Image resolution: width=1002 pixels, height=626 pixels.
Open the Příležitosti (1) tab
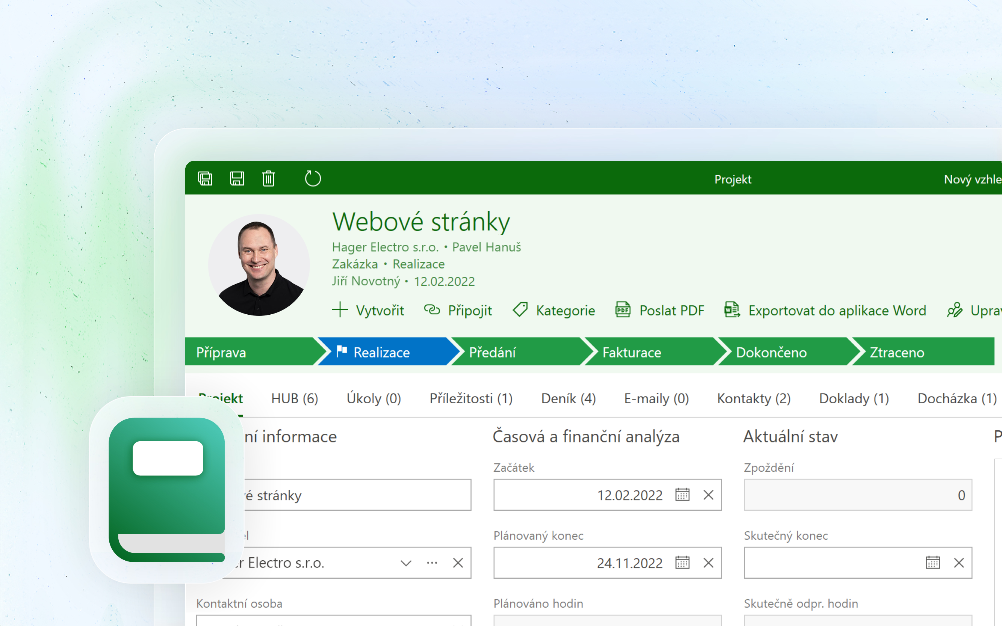click(471, 398)
